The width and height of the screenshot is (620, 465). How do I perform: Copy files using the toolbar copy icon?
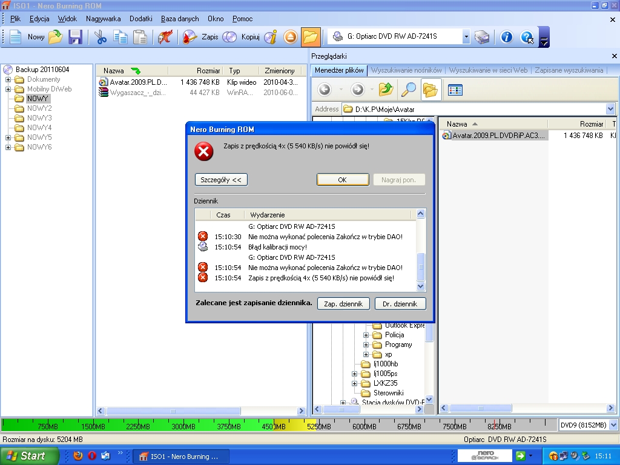[x=120, y=37]
